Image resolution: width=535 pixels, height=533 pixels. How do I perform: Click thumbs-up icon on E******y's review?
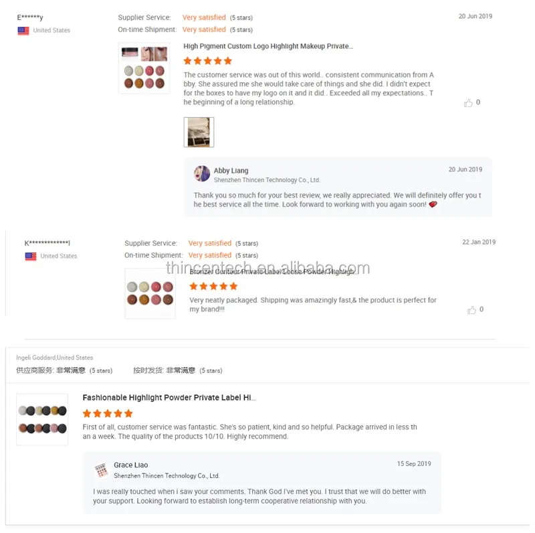pyautogui.click(x=467, y=103)
